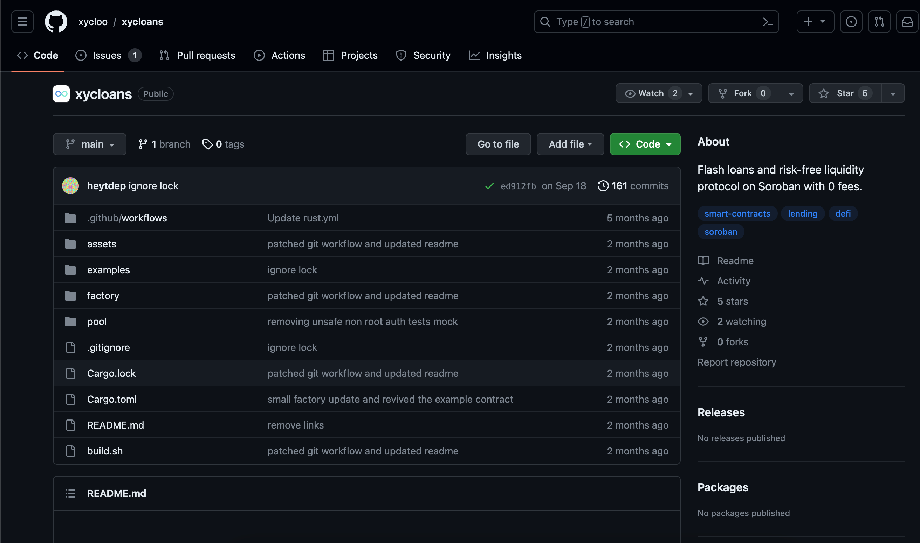Click the defi topic tag
This screenshot has width=920, height=543.
(843, 213)
